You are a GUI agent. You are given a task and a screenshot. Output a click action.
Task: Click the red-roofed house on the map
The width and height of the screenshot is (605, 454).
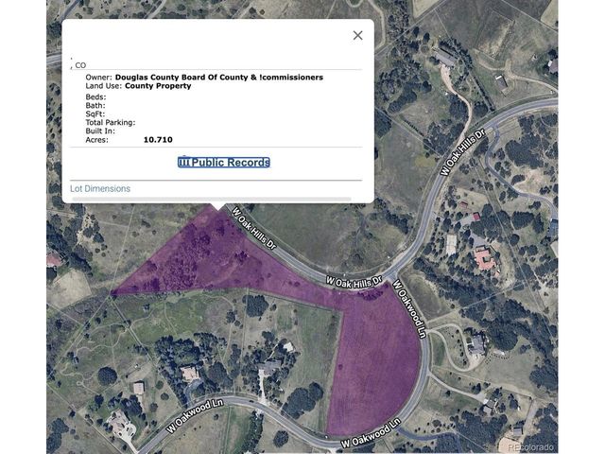click(x=485, y=259)
